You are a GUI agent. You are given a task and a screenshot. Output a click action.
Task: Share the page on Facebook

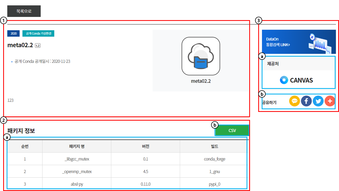coord(306,101)
